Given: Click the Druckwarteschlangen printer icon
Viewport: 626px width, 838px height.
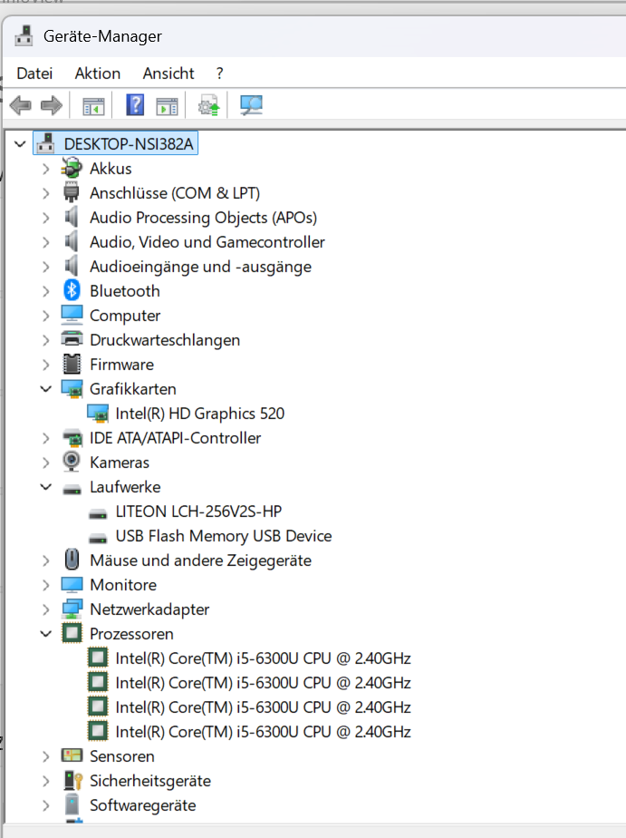Looking at the screenshot, I should point(72,339).
